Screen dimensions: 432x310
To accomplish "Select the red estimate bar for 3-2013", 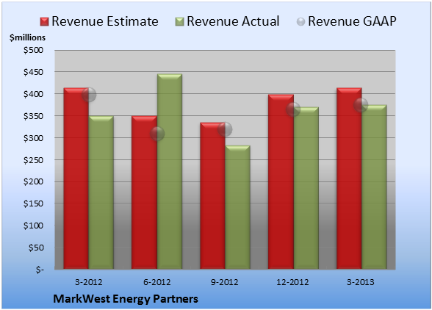I will [x=349, y=179].
